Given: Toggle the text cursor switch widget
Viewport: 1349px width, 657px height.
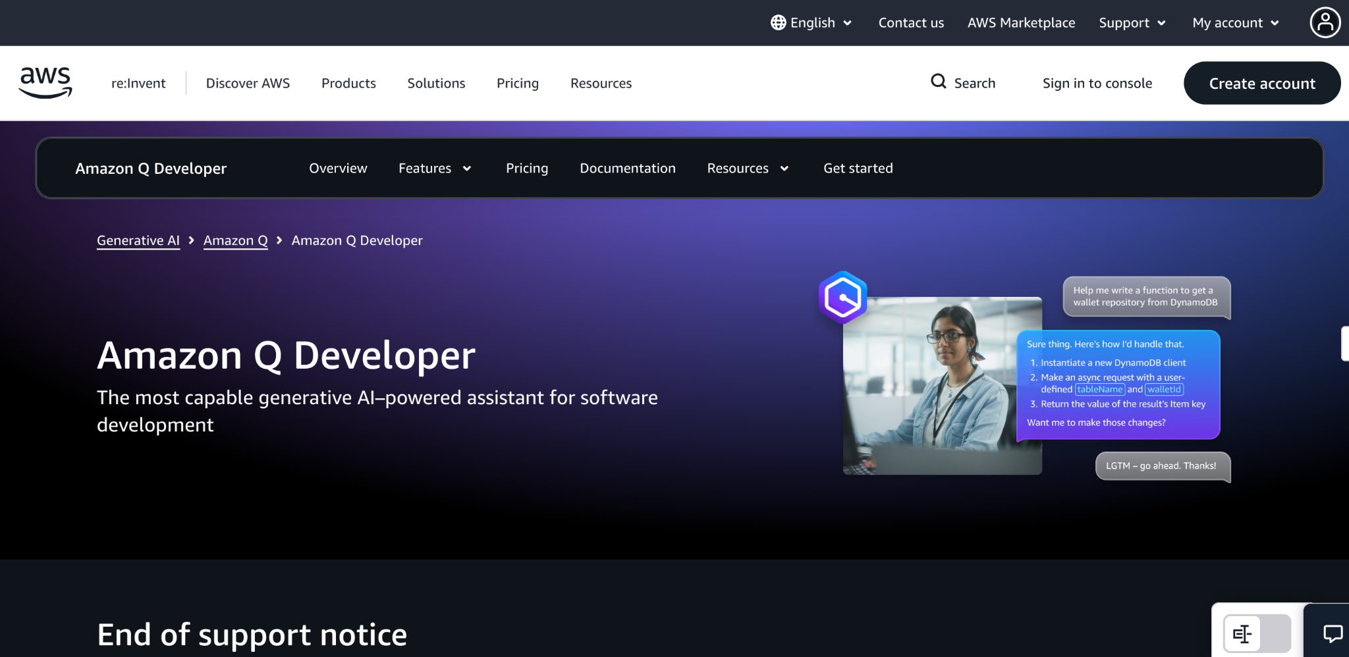Looking at the screenshot, I should click(x=1257, y=633).
